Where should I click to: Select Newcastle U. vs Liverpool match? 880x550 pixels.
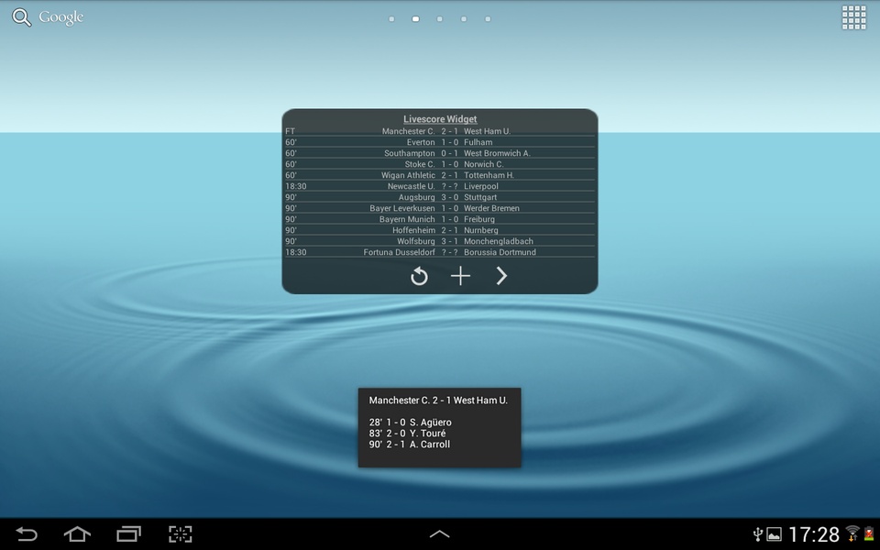pos(439,186)
